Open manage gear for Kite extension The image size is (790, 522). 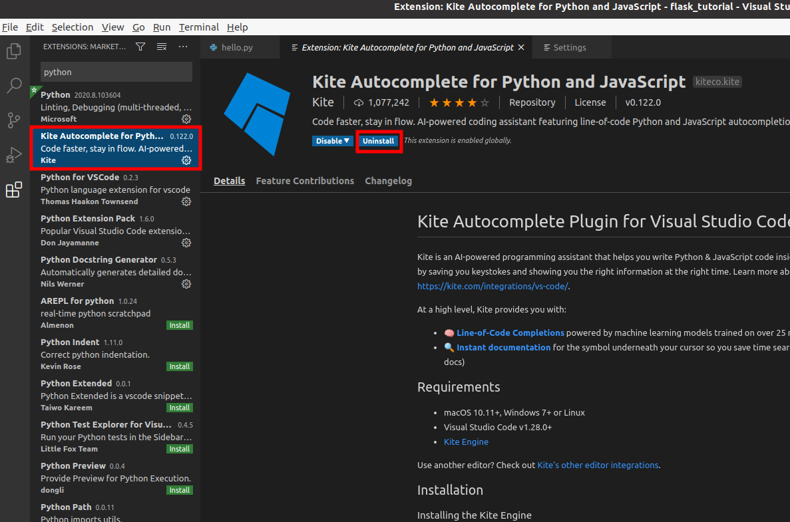coord(186,160)
